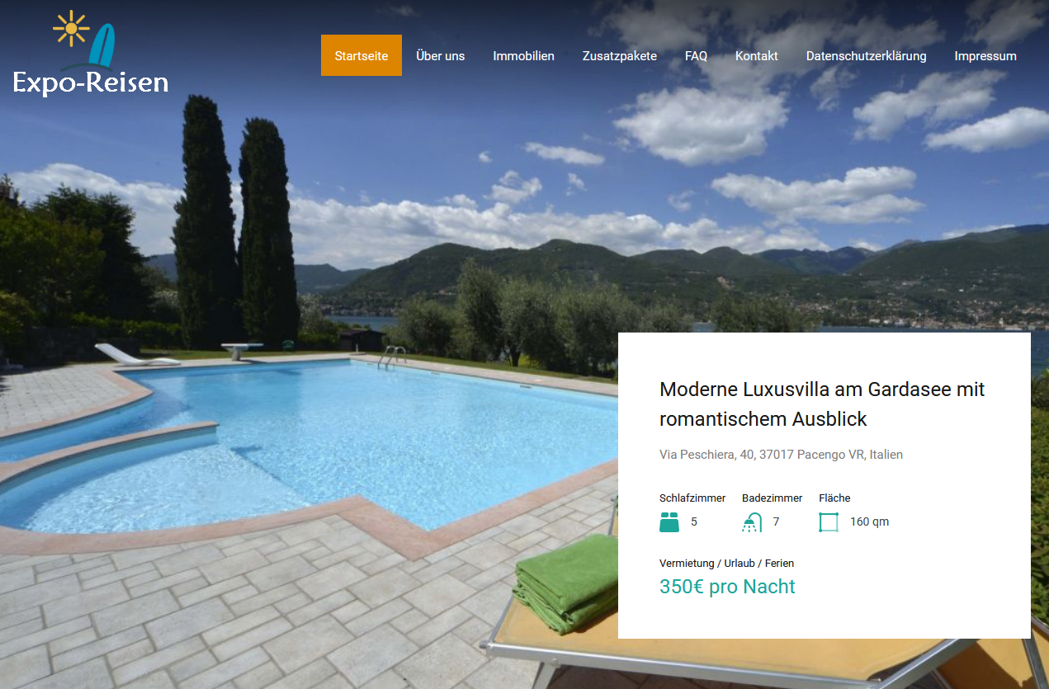Click the sun symbol in the logo
Screen dimensions: 1049x689
click(x=71, y=29)
